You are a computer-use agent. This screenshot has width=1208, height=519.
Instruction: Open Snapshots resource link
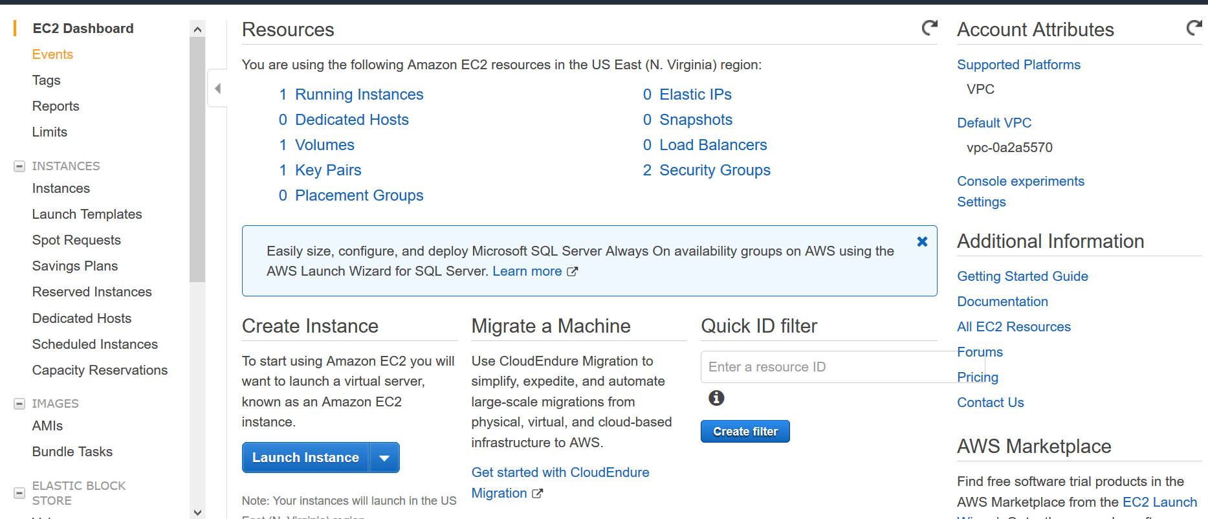click(696, 120)
